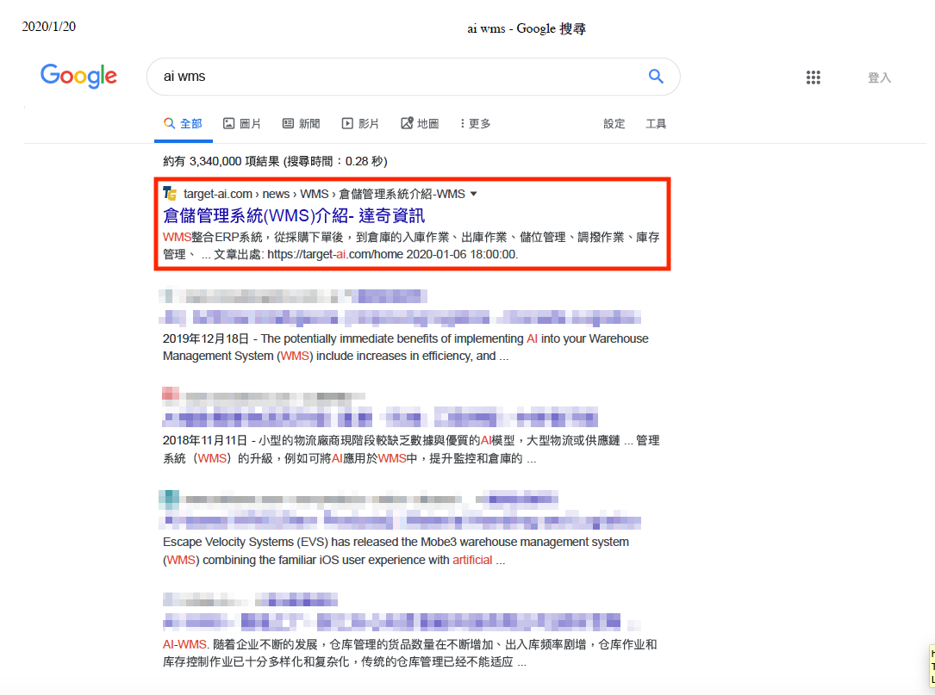Open the blurred result dated 2018年11月11日
The width and height of the screenshot is (935, 695).
pos(379,419)
